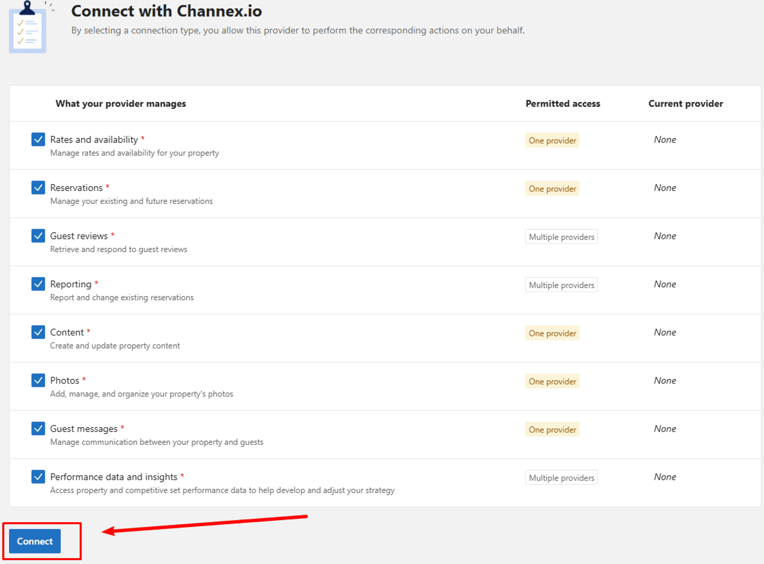Click 'Multiple providers' badge for Performance data
This screenshot has height=564, width=764.
click(x=562, y=478)
